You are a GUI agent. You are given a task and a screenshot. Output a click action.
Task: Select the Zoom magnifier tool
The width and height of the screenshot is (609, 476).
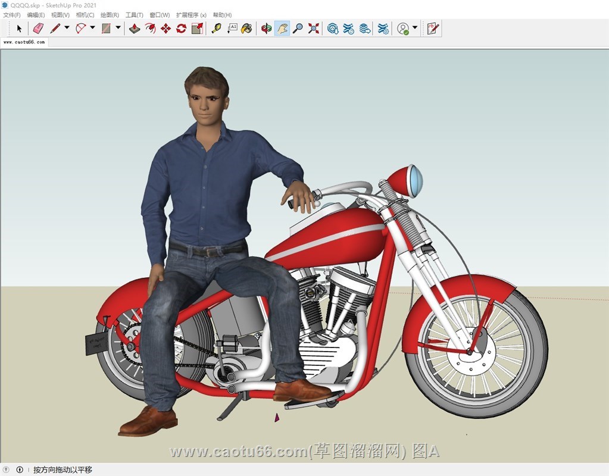[x=298, y=29]
